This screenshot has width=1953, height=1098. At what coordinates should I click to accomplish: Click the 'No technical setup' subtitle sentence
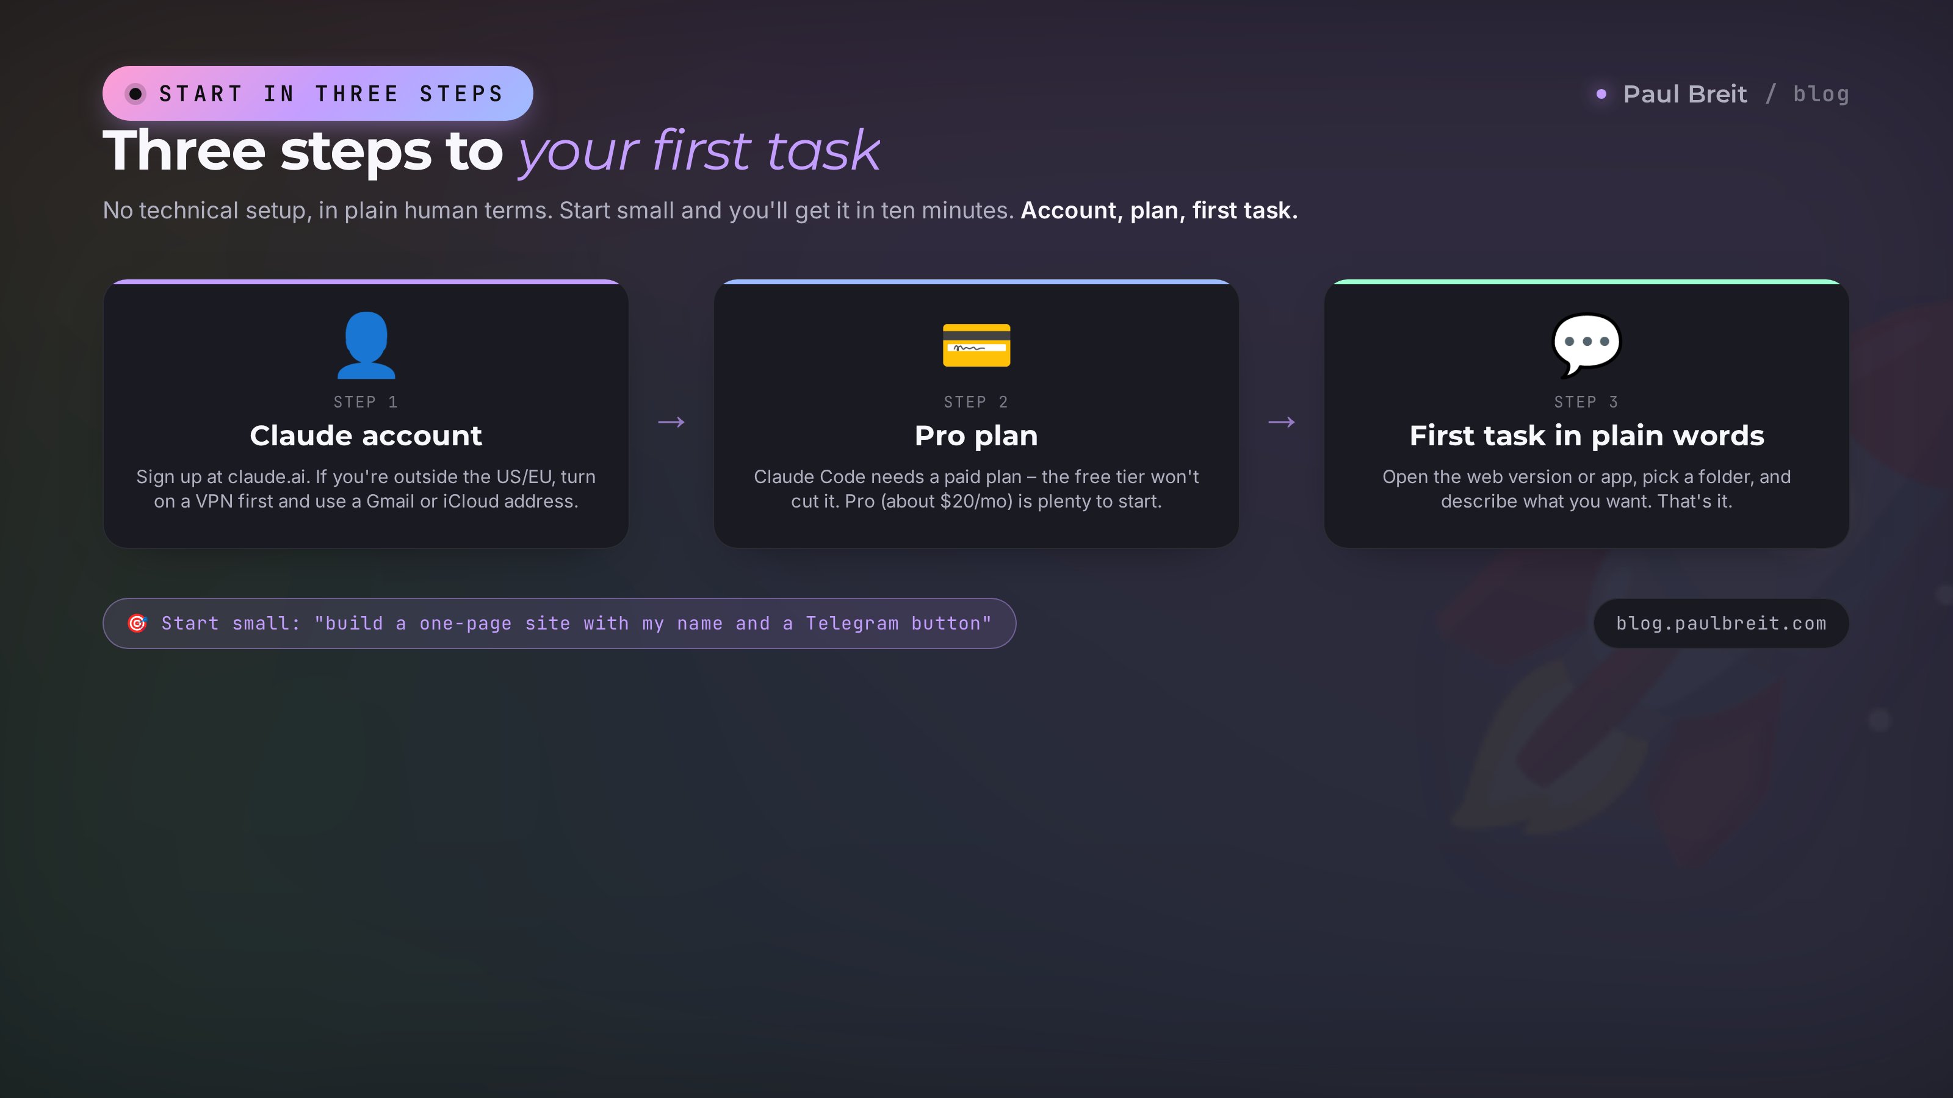(x=558, y=210)
